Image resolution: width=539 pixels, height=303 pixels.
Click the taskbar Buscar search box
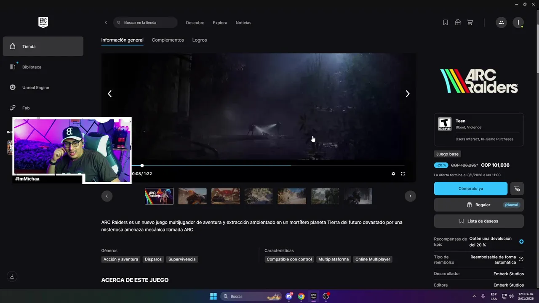click(251, 296)
